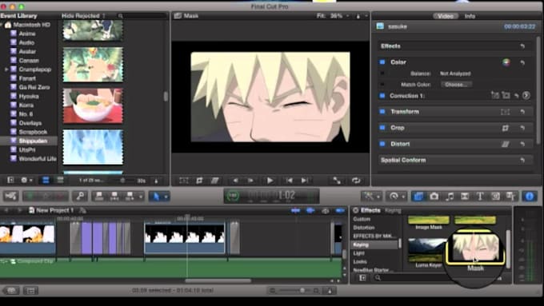544x306 pixels.
Task: Select the Anime event in library
Action: (x=27, y=34)
